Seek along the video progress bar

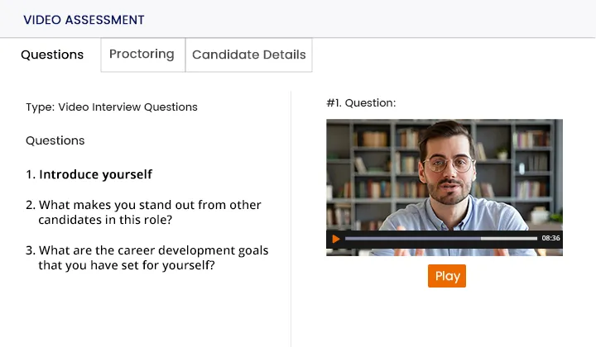pos(441,239)
